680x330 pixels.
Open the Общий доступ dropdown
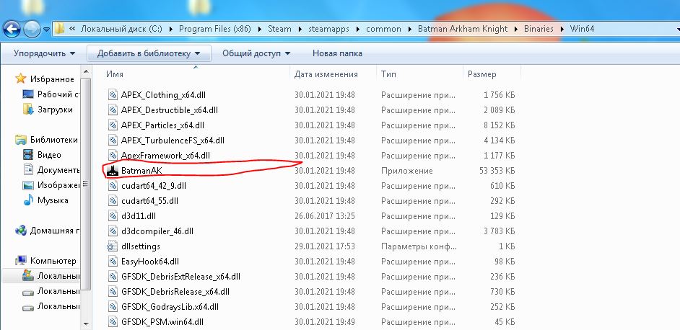[256, 53]
